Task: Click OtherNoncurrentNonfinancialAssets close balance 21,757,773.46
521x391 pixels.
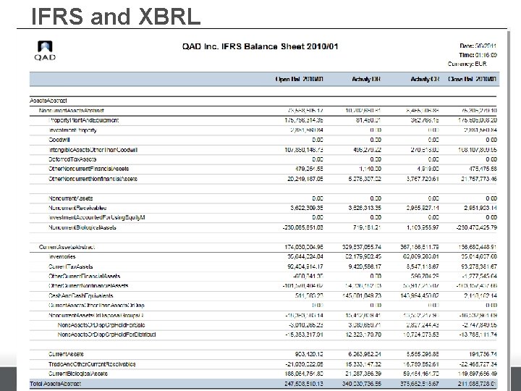Action: tap(479, 179)
